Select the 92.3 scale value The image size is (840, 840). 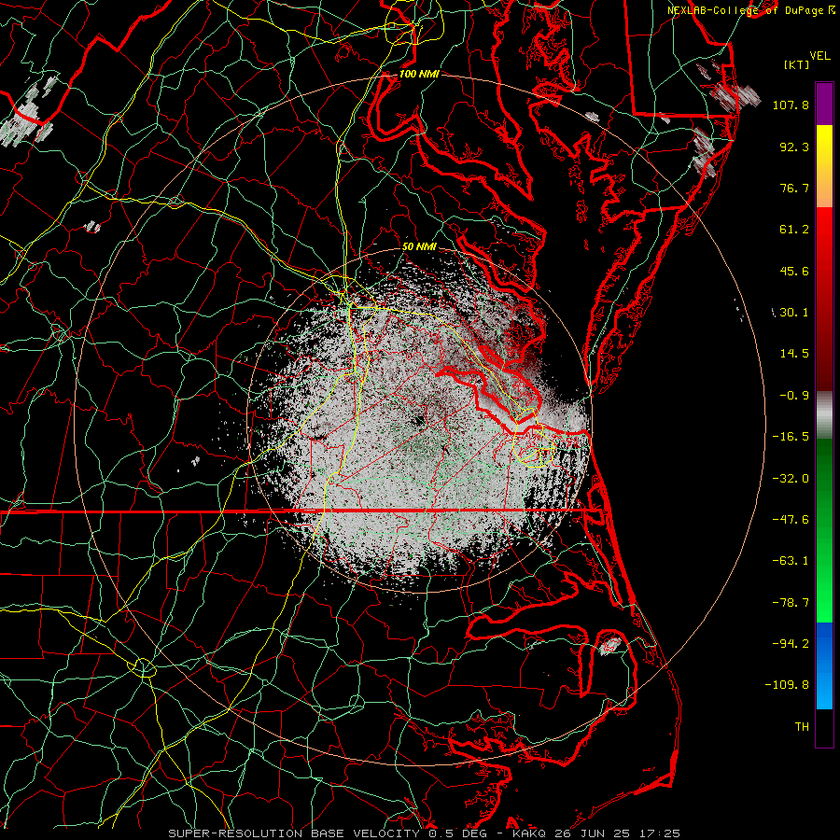794,147
